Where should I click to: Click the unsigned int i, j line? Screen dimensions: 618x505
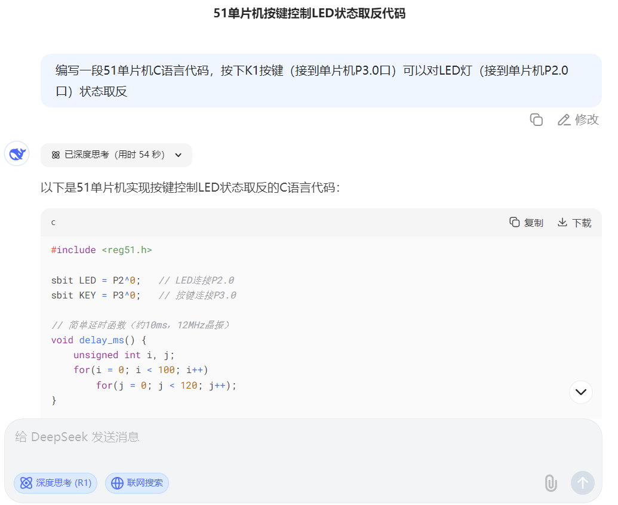click(124, 355)
